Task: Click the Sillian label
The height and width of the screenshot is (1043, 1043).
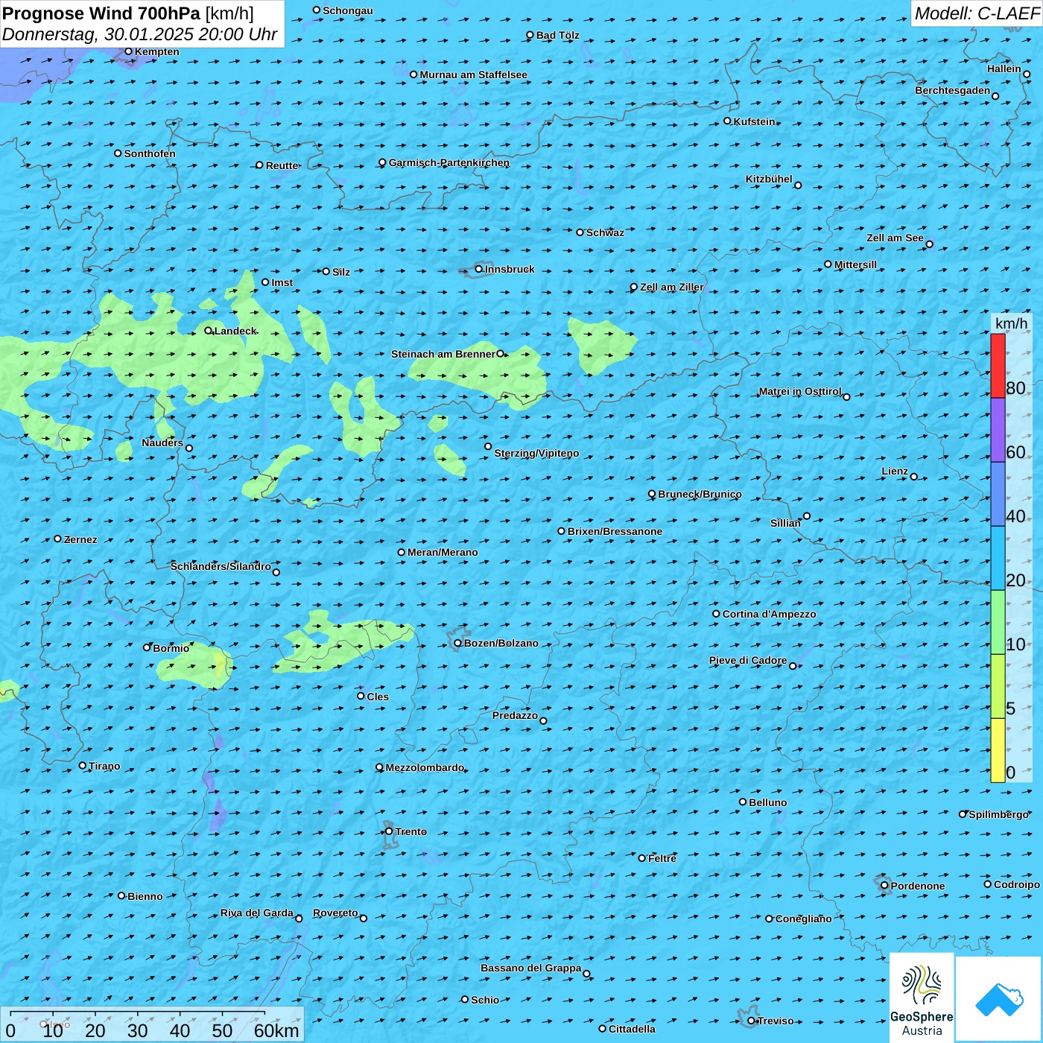Action: point(785,523)
